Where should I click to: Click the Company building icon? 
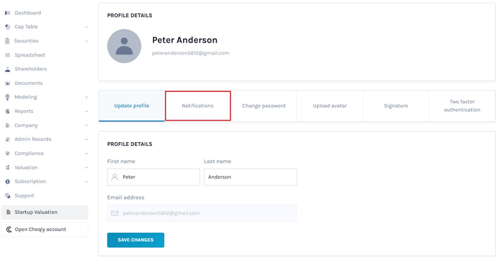[x=8, y=125]
